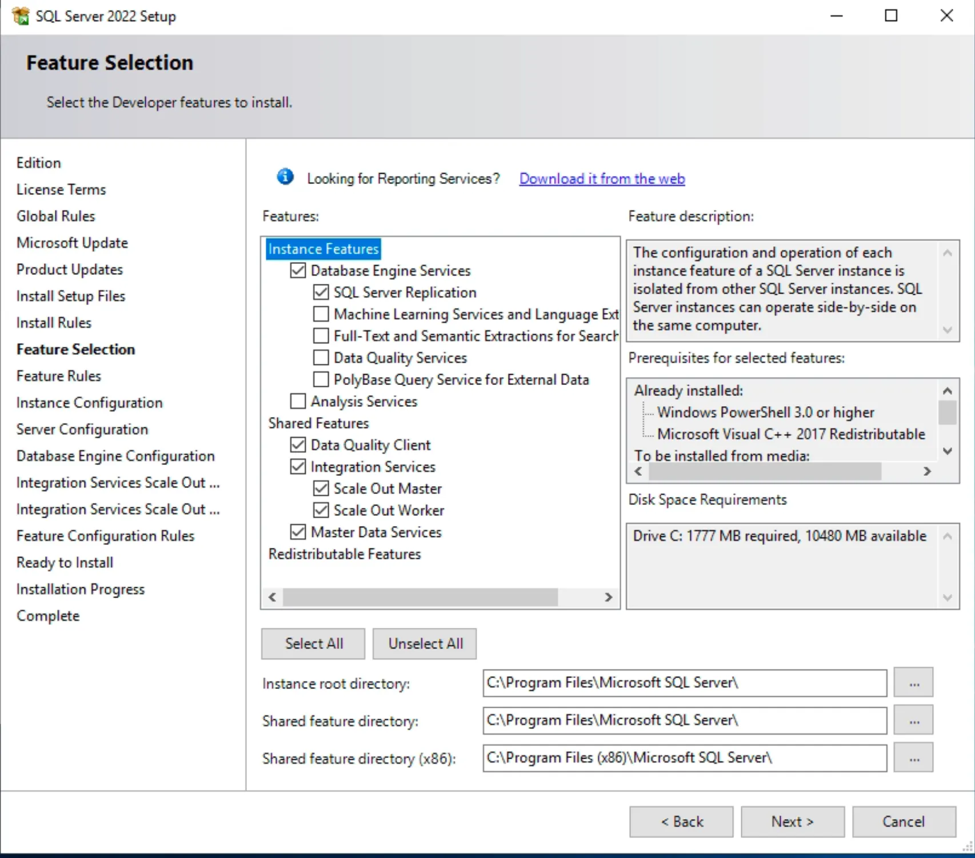Screen dimensions: 975x858
Task: Click the prerequisites horizontal scrollbar thumb
Action: tap(765, 472)
